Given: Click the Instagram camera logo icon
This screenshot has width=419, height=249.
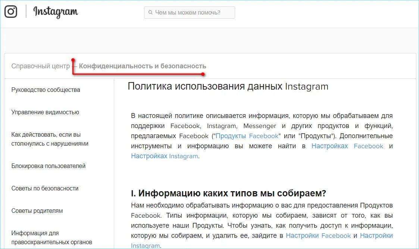Looking at the screenshot, I should pos(11,12).
